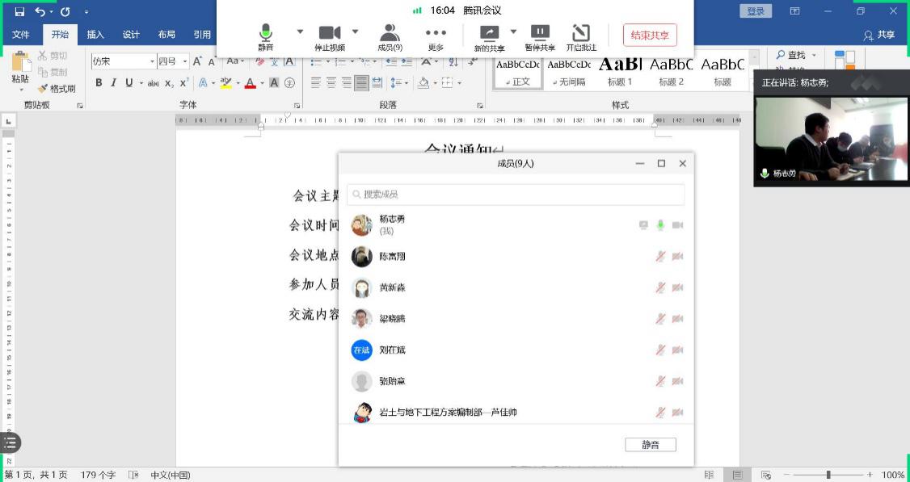The height and width of the screenshot is (482, 910).
Task: Toggle 杨志勇's green microphone in member list
Action: (660, 225)
